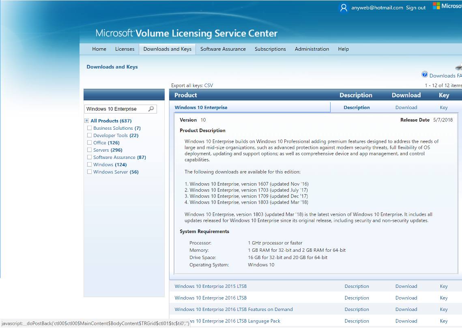
Task: Check the Windows Server filter
Action: click(x=89, y=171)
